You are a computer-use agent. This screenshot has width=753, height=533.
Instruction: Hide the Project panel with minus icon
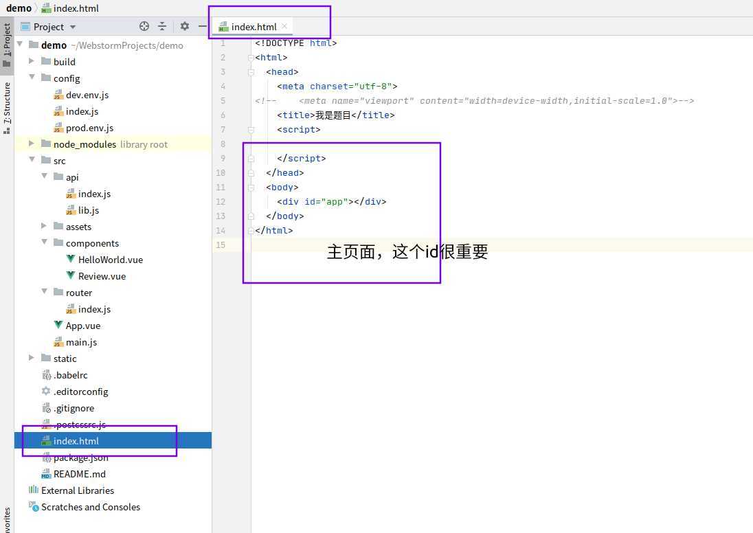[x=203, y=26]
